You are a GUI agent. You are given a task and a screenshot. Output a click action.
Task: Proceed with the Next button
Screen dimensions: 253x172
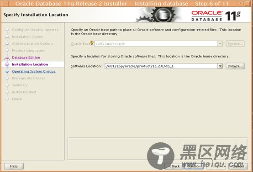(x=194, y=166)
